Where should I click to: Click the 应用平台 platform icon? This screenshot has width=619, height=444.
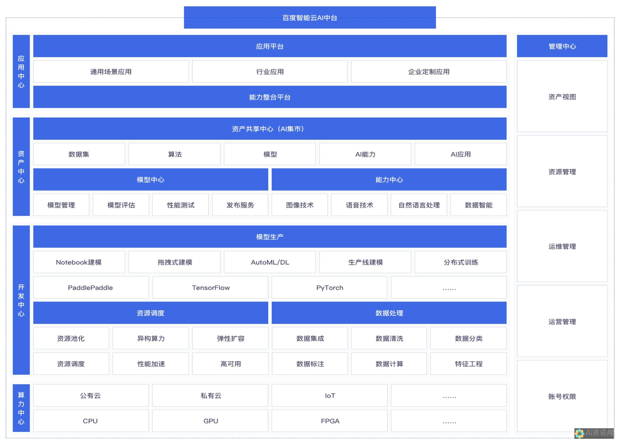pos(269,46)
